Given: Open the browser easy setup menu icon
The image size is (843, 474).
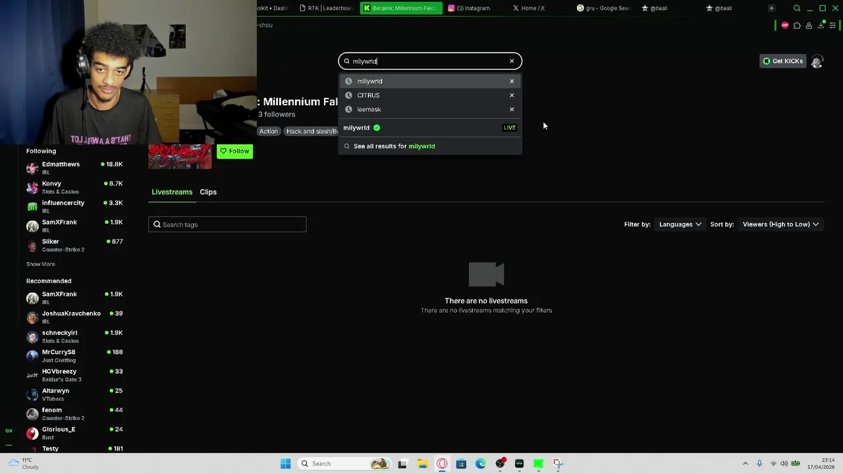Looking at the screenshot, I should (833, 25).
